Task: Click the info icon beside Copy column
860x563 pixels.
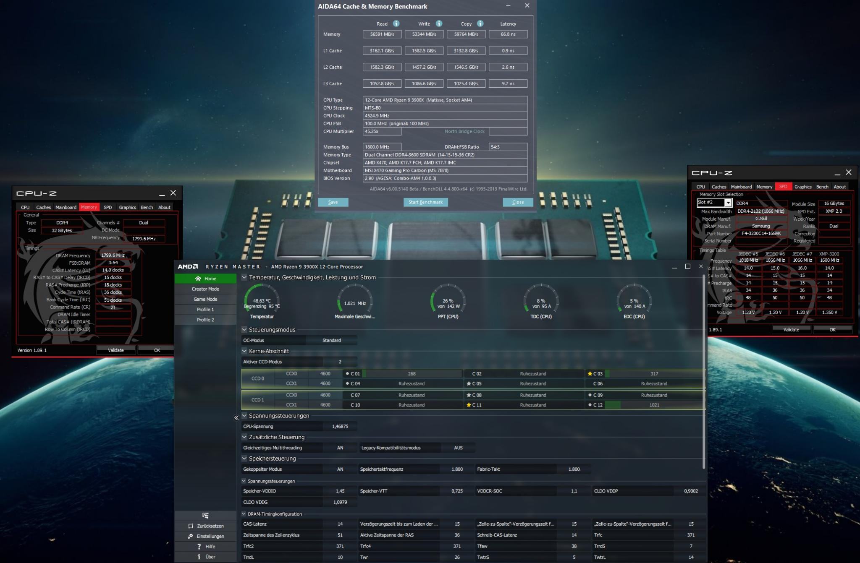Action: coord(480,23)
